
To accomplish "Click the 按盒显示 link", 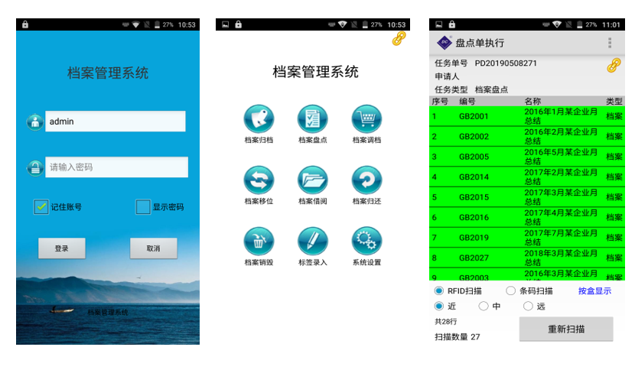I will [594, 291].
